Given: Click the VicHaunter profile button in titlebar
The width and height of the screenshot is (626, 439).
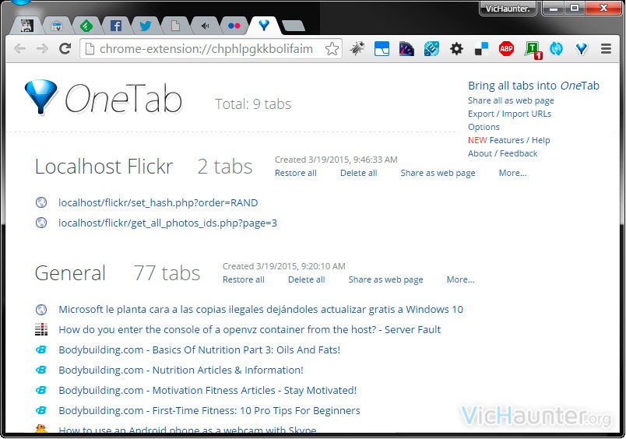Looking at the screenshot, I should [508, 9].
